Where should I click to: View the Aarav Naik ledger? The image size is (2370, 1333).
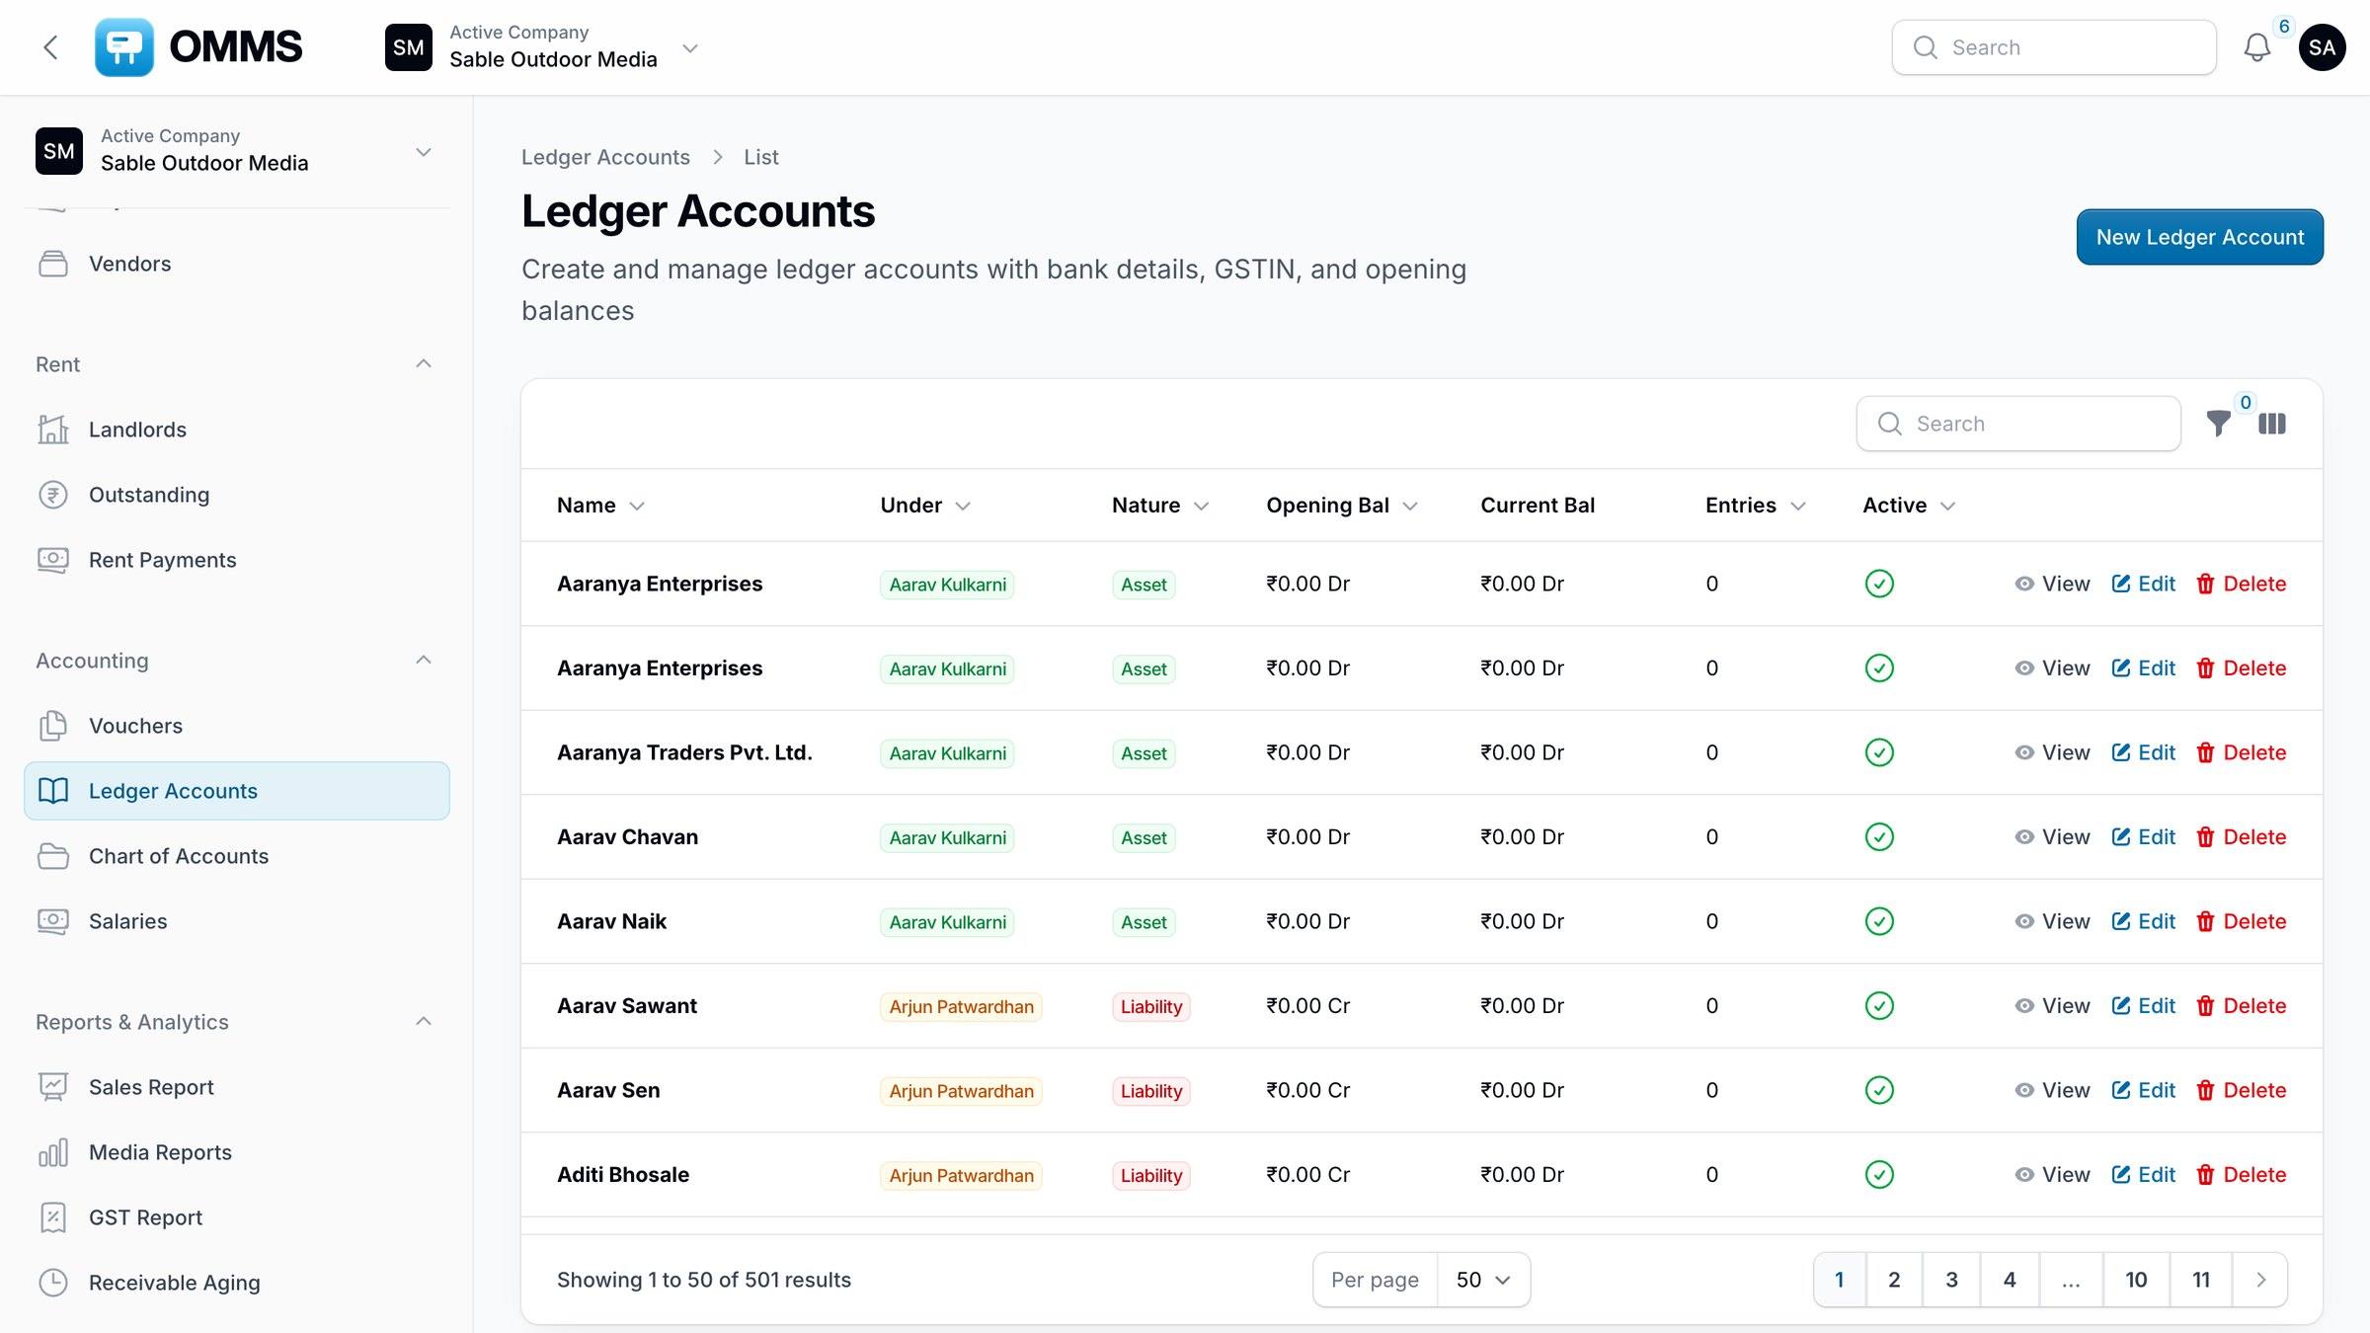[2052, 921]
